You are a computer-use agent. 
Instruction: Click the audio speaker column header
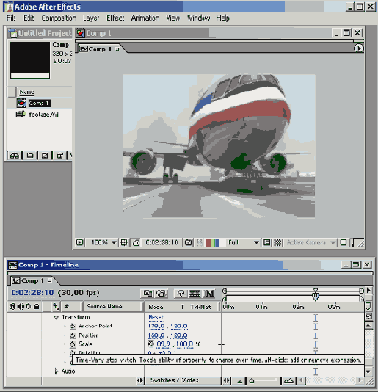click(x=21, y=306)
